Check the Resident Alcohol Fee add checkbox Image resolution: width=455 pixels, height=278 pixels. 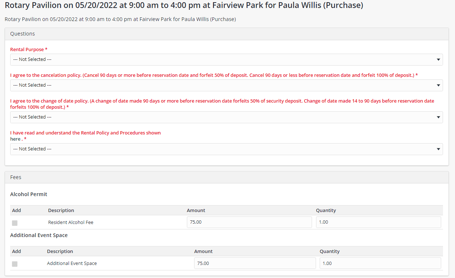point(15,223)
